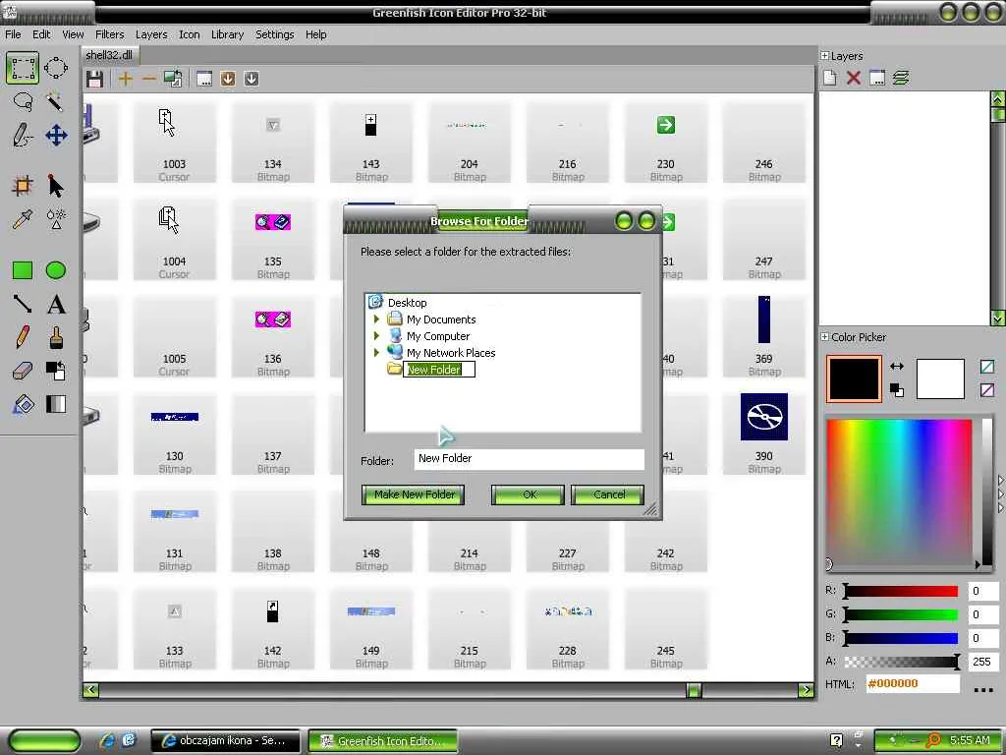
Task: Pick the Pencil drawing tool
Action: pyautogui.click(x=23, y=337)
